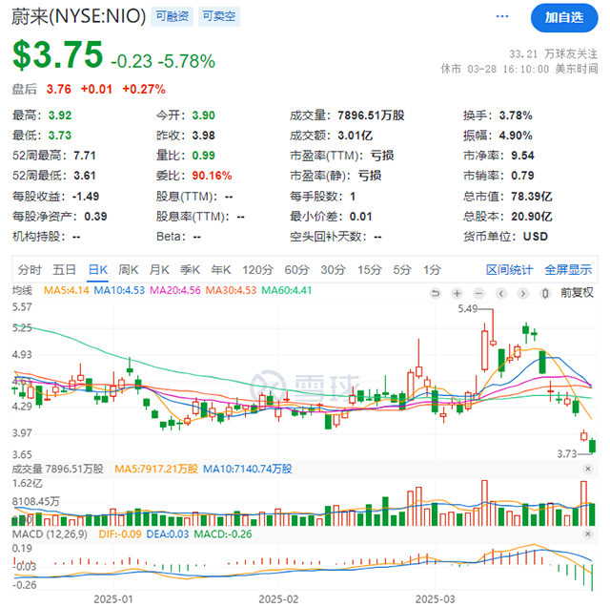
Task: Switch to the 60分 chart tab
Action: [x=297, y=269]
